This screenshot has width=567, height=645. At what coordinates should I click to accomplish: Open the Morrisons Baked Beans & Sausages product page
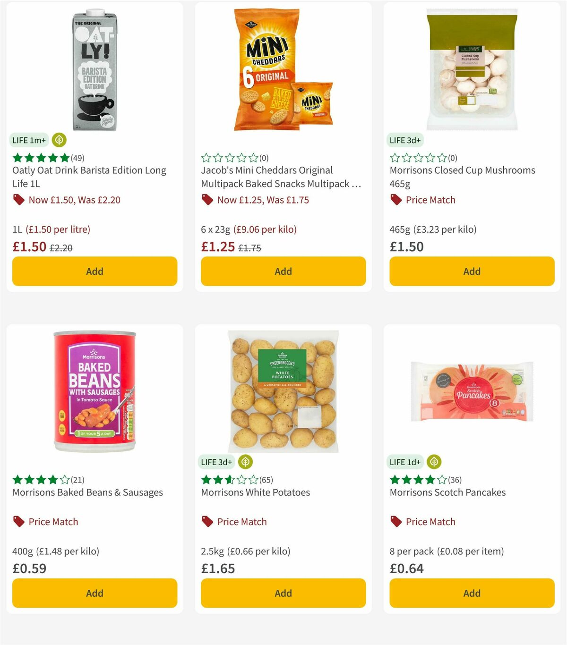pyautogui.click(x=87, y=492)
